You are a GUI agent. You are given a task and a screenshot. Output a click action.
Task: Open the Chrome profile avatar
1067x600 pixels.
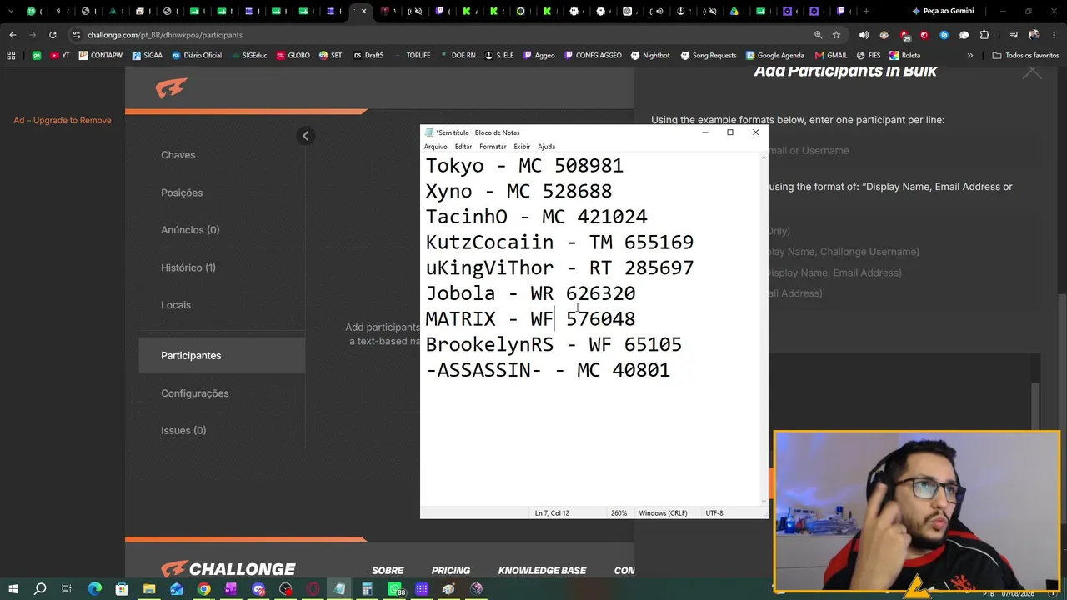point(1034,35)
